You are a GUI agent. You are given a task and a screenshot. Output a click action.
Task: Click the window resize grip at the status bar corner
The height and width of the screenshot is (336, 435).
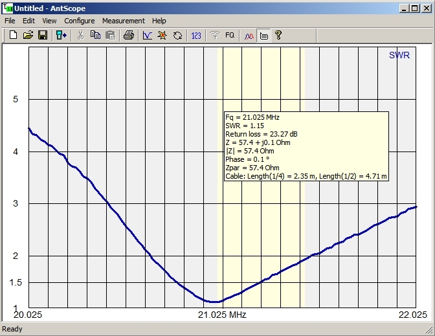429,330
